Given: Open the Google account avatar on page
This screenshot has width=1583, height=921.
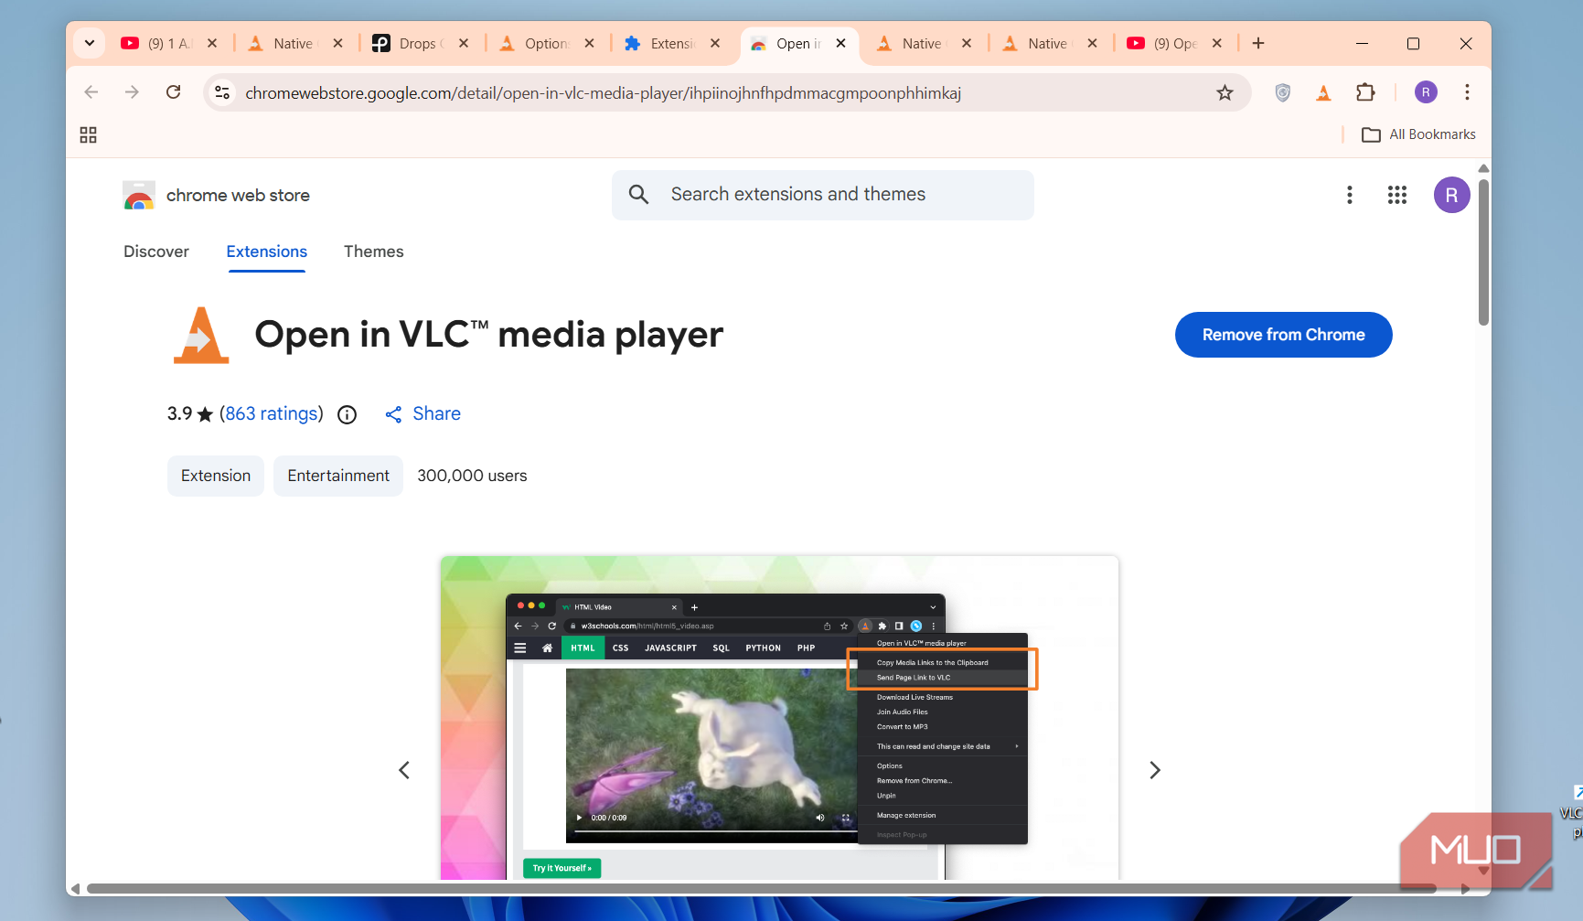Looking at the screenshot, I should (1451, 195).
